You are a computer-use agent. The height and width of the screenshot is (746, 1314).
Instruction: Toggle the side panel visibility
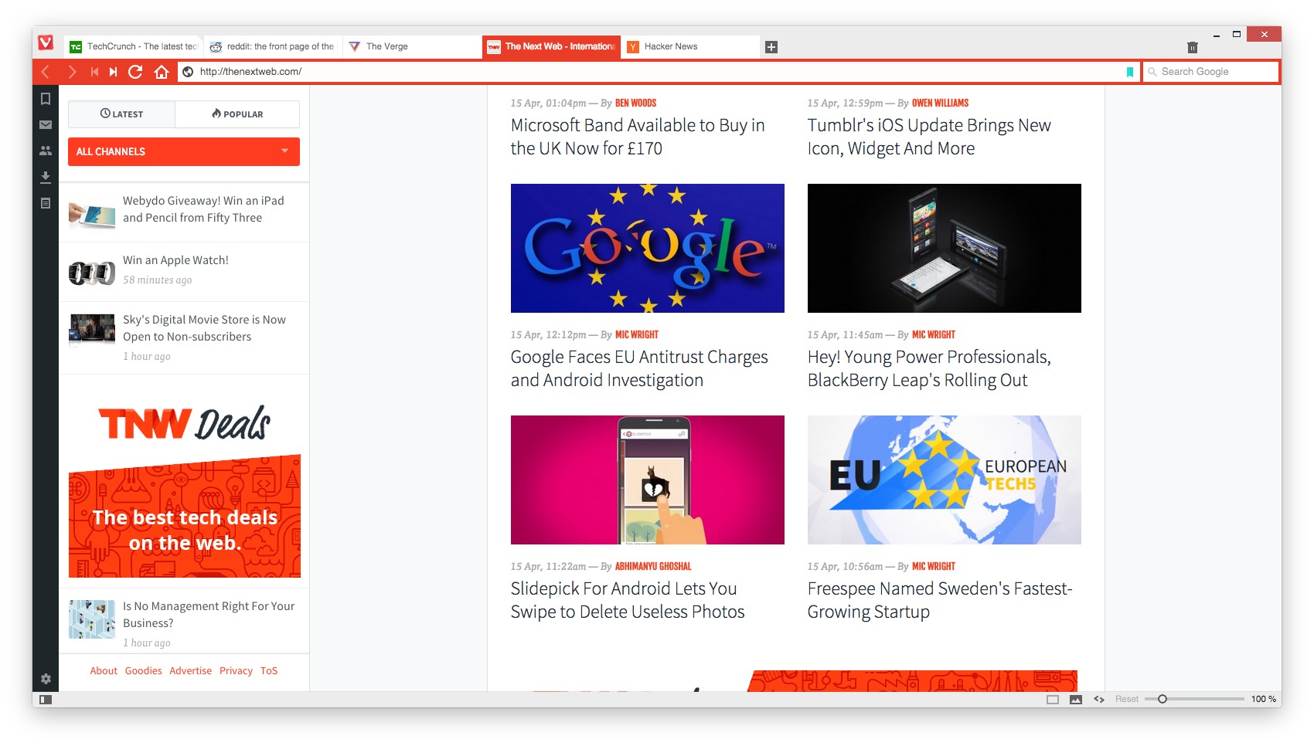46,700
